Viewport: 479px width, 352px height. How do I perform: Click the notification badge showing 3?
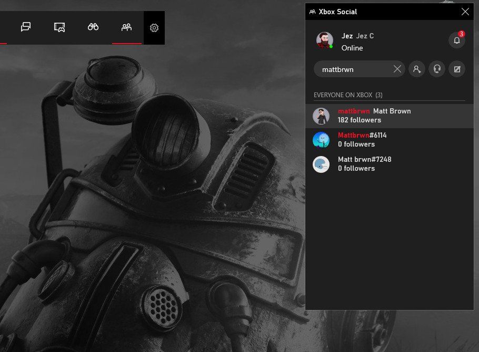coord(461,33)
